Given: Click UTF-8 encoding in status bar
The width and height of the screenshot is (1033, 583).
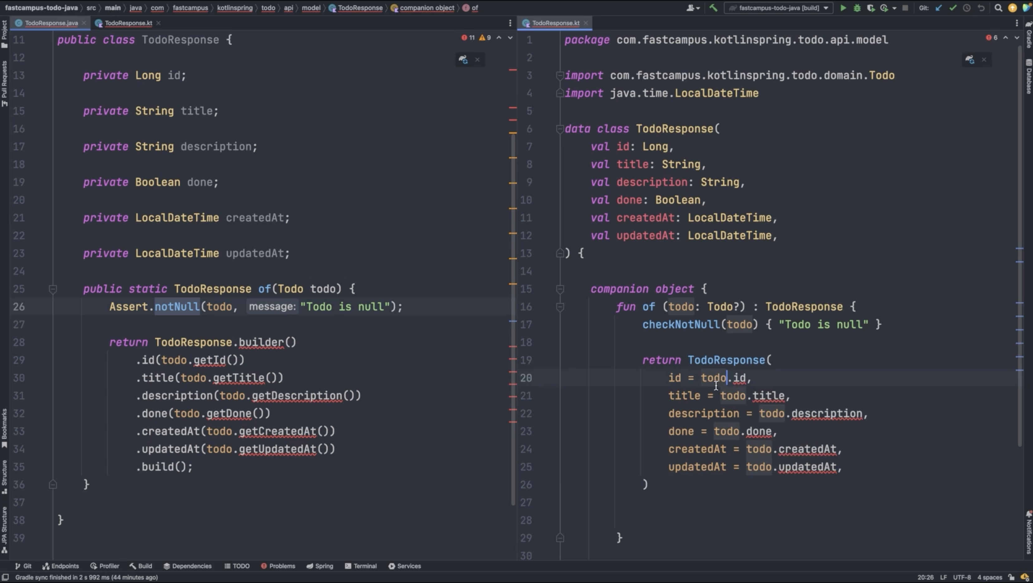Looking at the screenshot, I should click(x=962, y=577).
